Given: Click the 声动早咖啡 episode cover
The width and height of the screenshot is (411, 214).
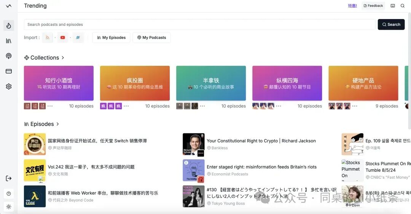Looking at the screenshot, I should coord(35,144).
